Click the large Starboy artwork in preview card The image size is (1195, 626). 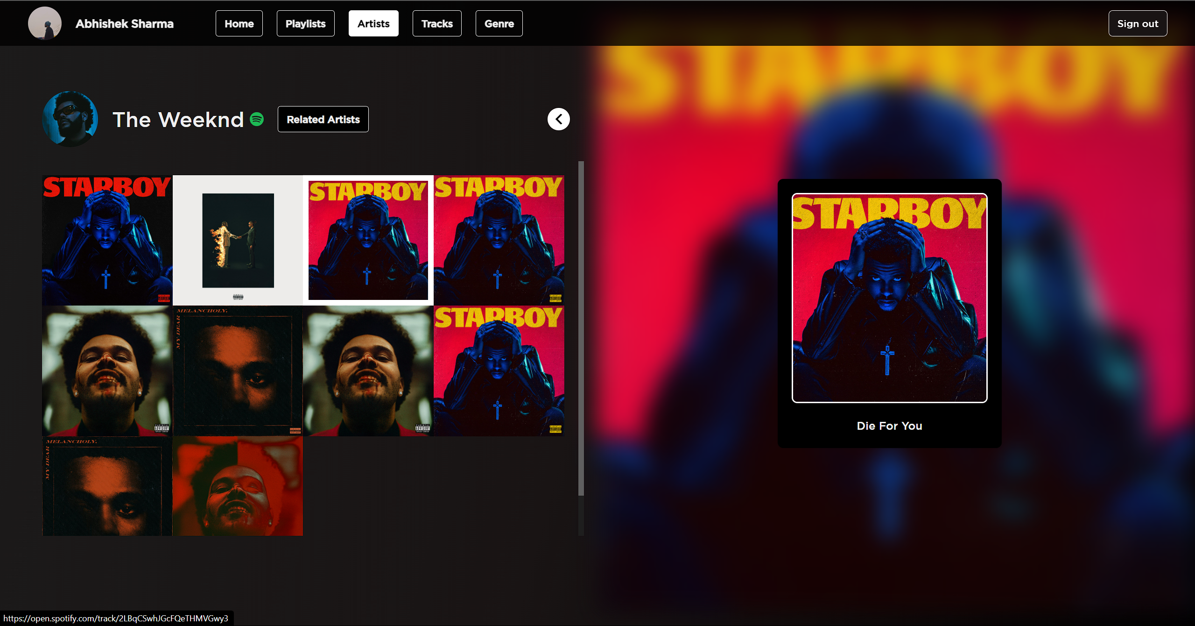point(889,298)
